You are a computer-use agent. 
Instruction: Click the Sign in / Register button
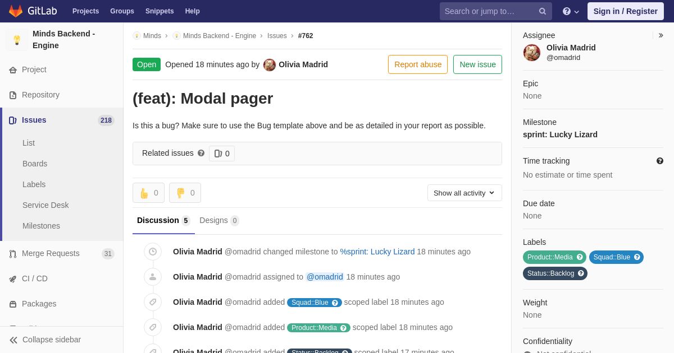tap(625, 11)
